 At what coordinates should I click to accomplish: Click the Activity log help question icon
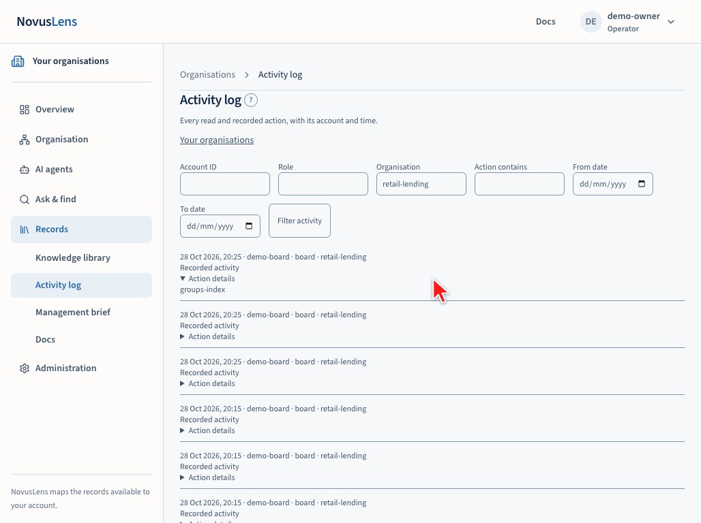[251, 100]
